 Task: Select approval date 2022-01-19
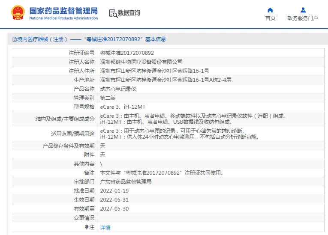pos(114,191)
